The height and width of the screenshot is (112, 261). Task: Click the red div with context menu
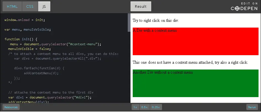[x=195, y=41]
